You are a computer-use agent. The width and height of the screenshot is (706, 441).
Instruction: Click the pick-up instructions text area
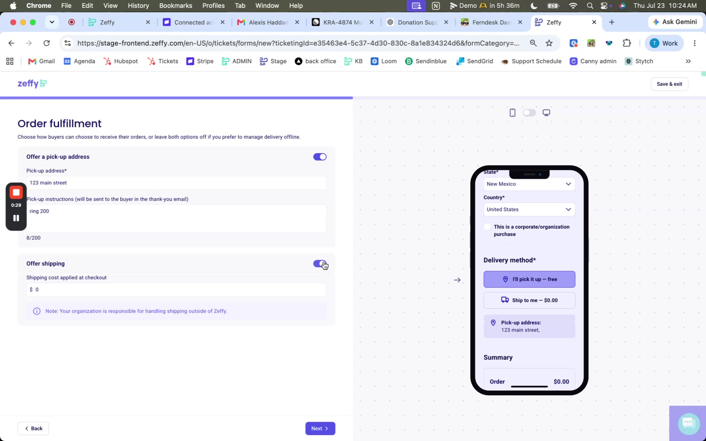[176, 218]
